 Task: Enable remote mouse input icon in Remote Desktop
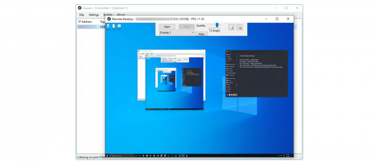[x=231, y=27]
